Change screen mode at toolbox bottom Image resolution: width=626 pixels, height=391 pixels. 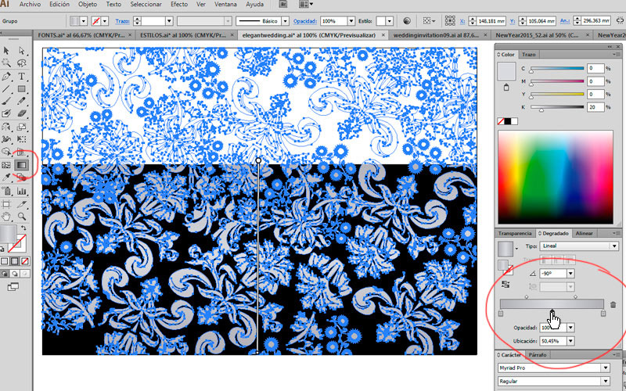13,286
